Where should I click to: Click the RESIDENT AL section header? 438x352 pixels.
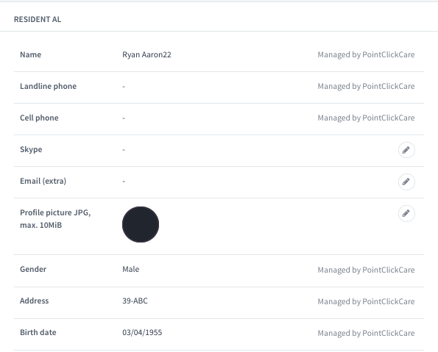(38, 19)
